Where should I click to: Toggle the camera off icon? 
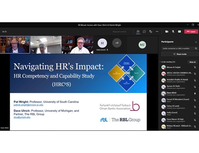click(167, 31)
